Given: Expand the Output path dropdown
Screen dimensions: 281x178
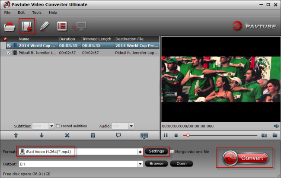Looking at the screenshot, I should click(140, 164).
